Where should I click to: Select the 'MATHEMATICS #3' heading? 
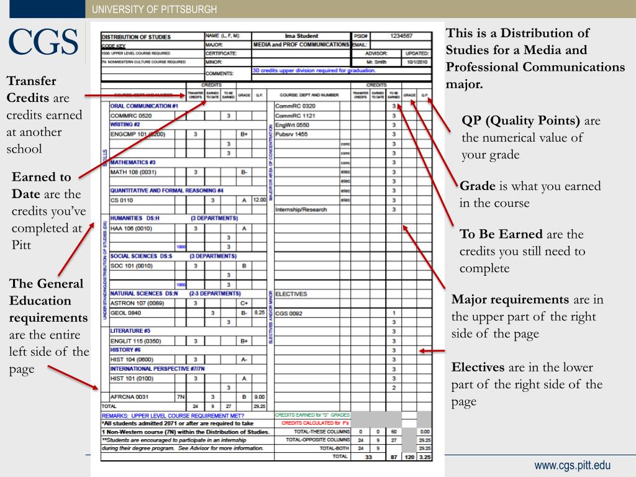pyautogui.click(x=133, y=162)
